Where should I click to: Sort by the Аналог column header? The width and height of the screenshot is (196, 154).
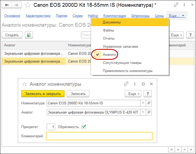[34, 45]
